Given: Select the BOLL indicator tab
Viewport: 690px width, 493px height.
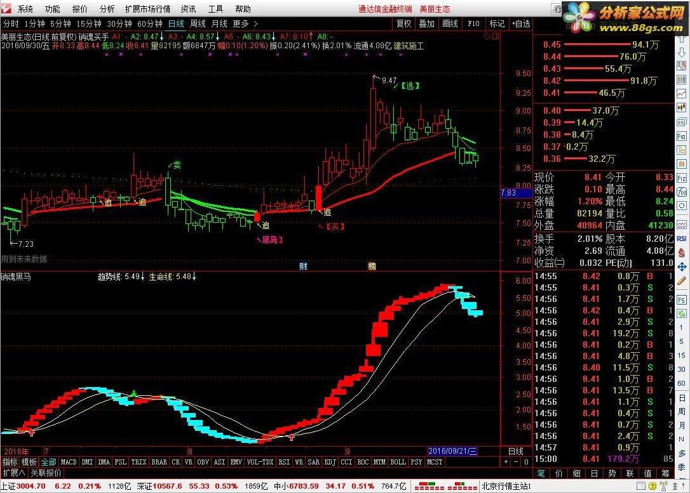Looking at the screenshot, I should (398, 463).
